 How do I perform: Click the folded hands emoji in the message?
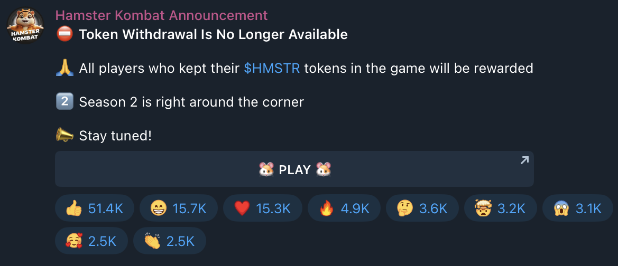pyautogui.click(x=64, y=69)
